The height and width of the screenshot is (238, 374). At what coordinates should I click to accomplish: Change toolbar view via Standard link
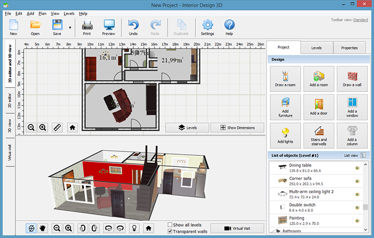coord(361,20)
